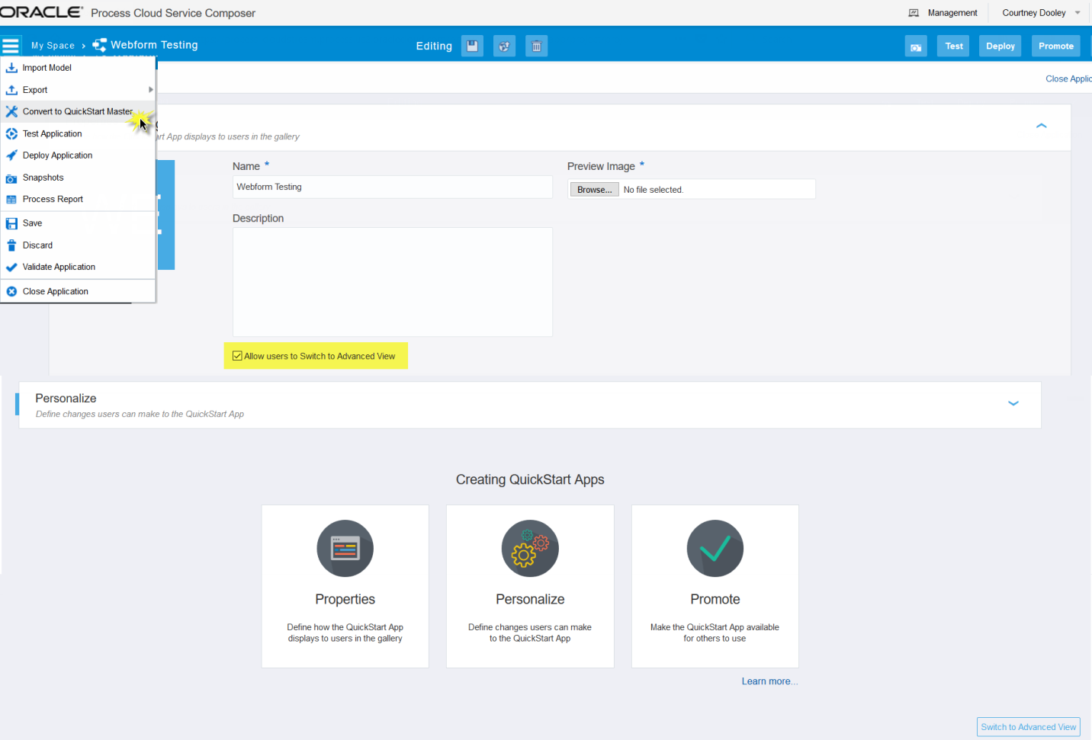Click the Creating QuickStart Apps heading
The width and height of the screenshot is (1092, 740).
click(530, 479)
